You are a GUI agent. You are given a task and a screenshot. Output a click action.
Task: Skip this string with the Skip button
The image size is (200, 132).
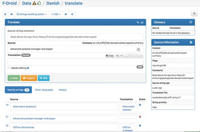pyautogui.click(x=44, y=78)
